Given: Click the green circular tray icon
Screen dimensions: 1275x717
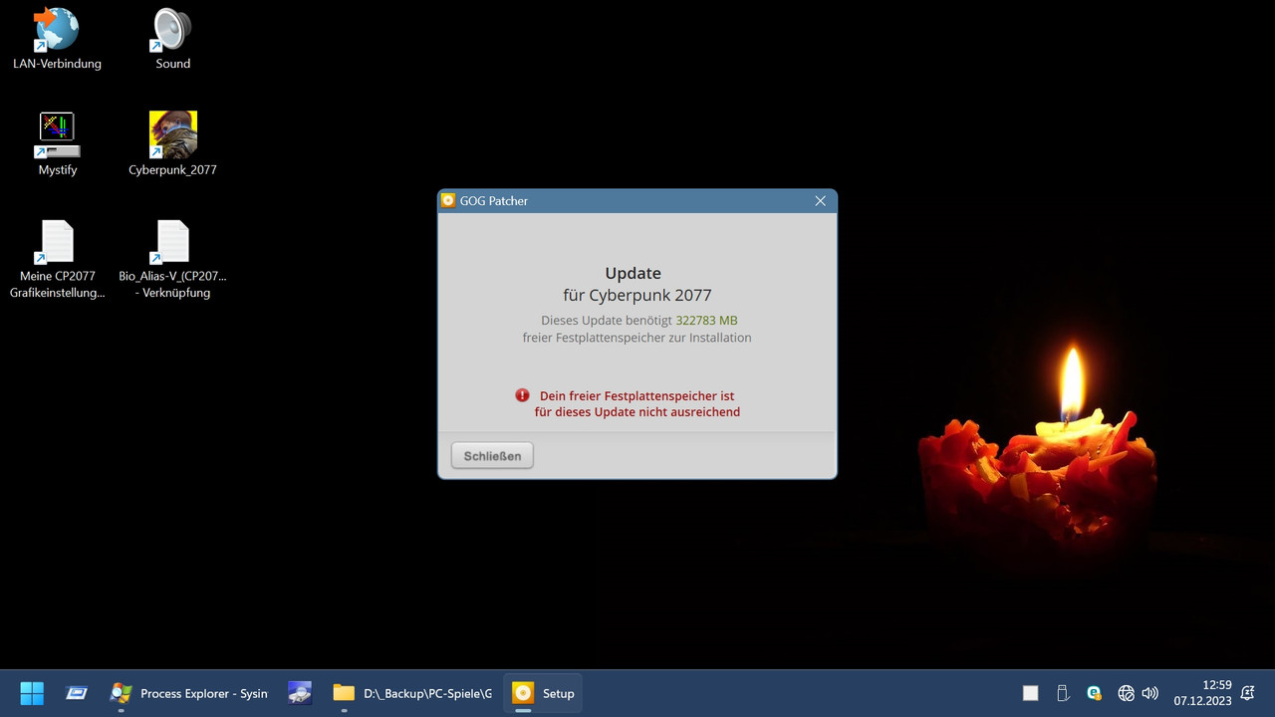Looking at the screenshot, I should point(1094,693).
